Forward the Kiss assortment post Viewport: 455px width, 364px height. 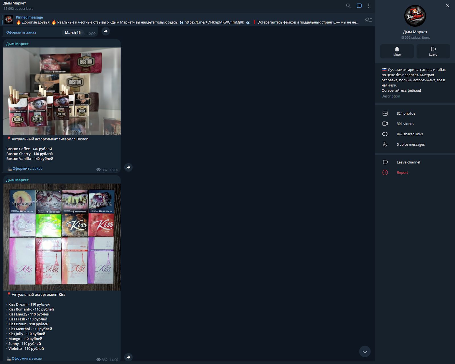pyautogui.click(x=128, y=357)
